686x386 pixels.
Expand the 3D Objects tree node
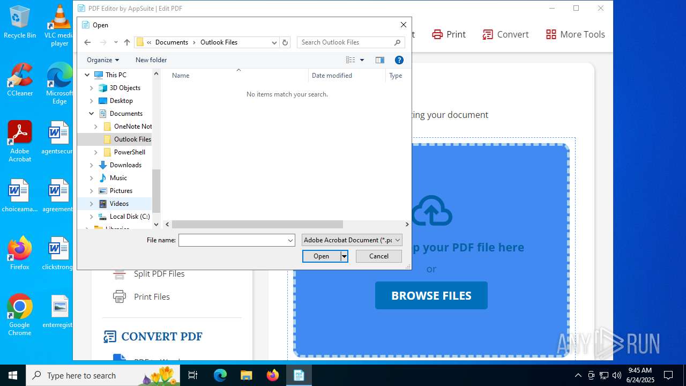[92, 88]
